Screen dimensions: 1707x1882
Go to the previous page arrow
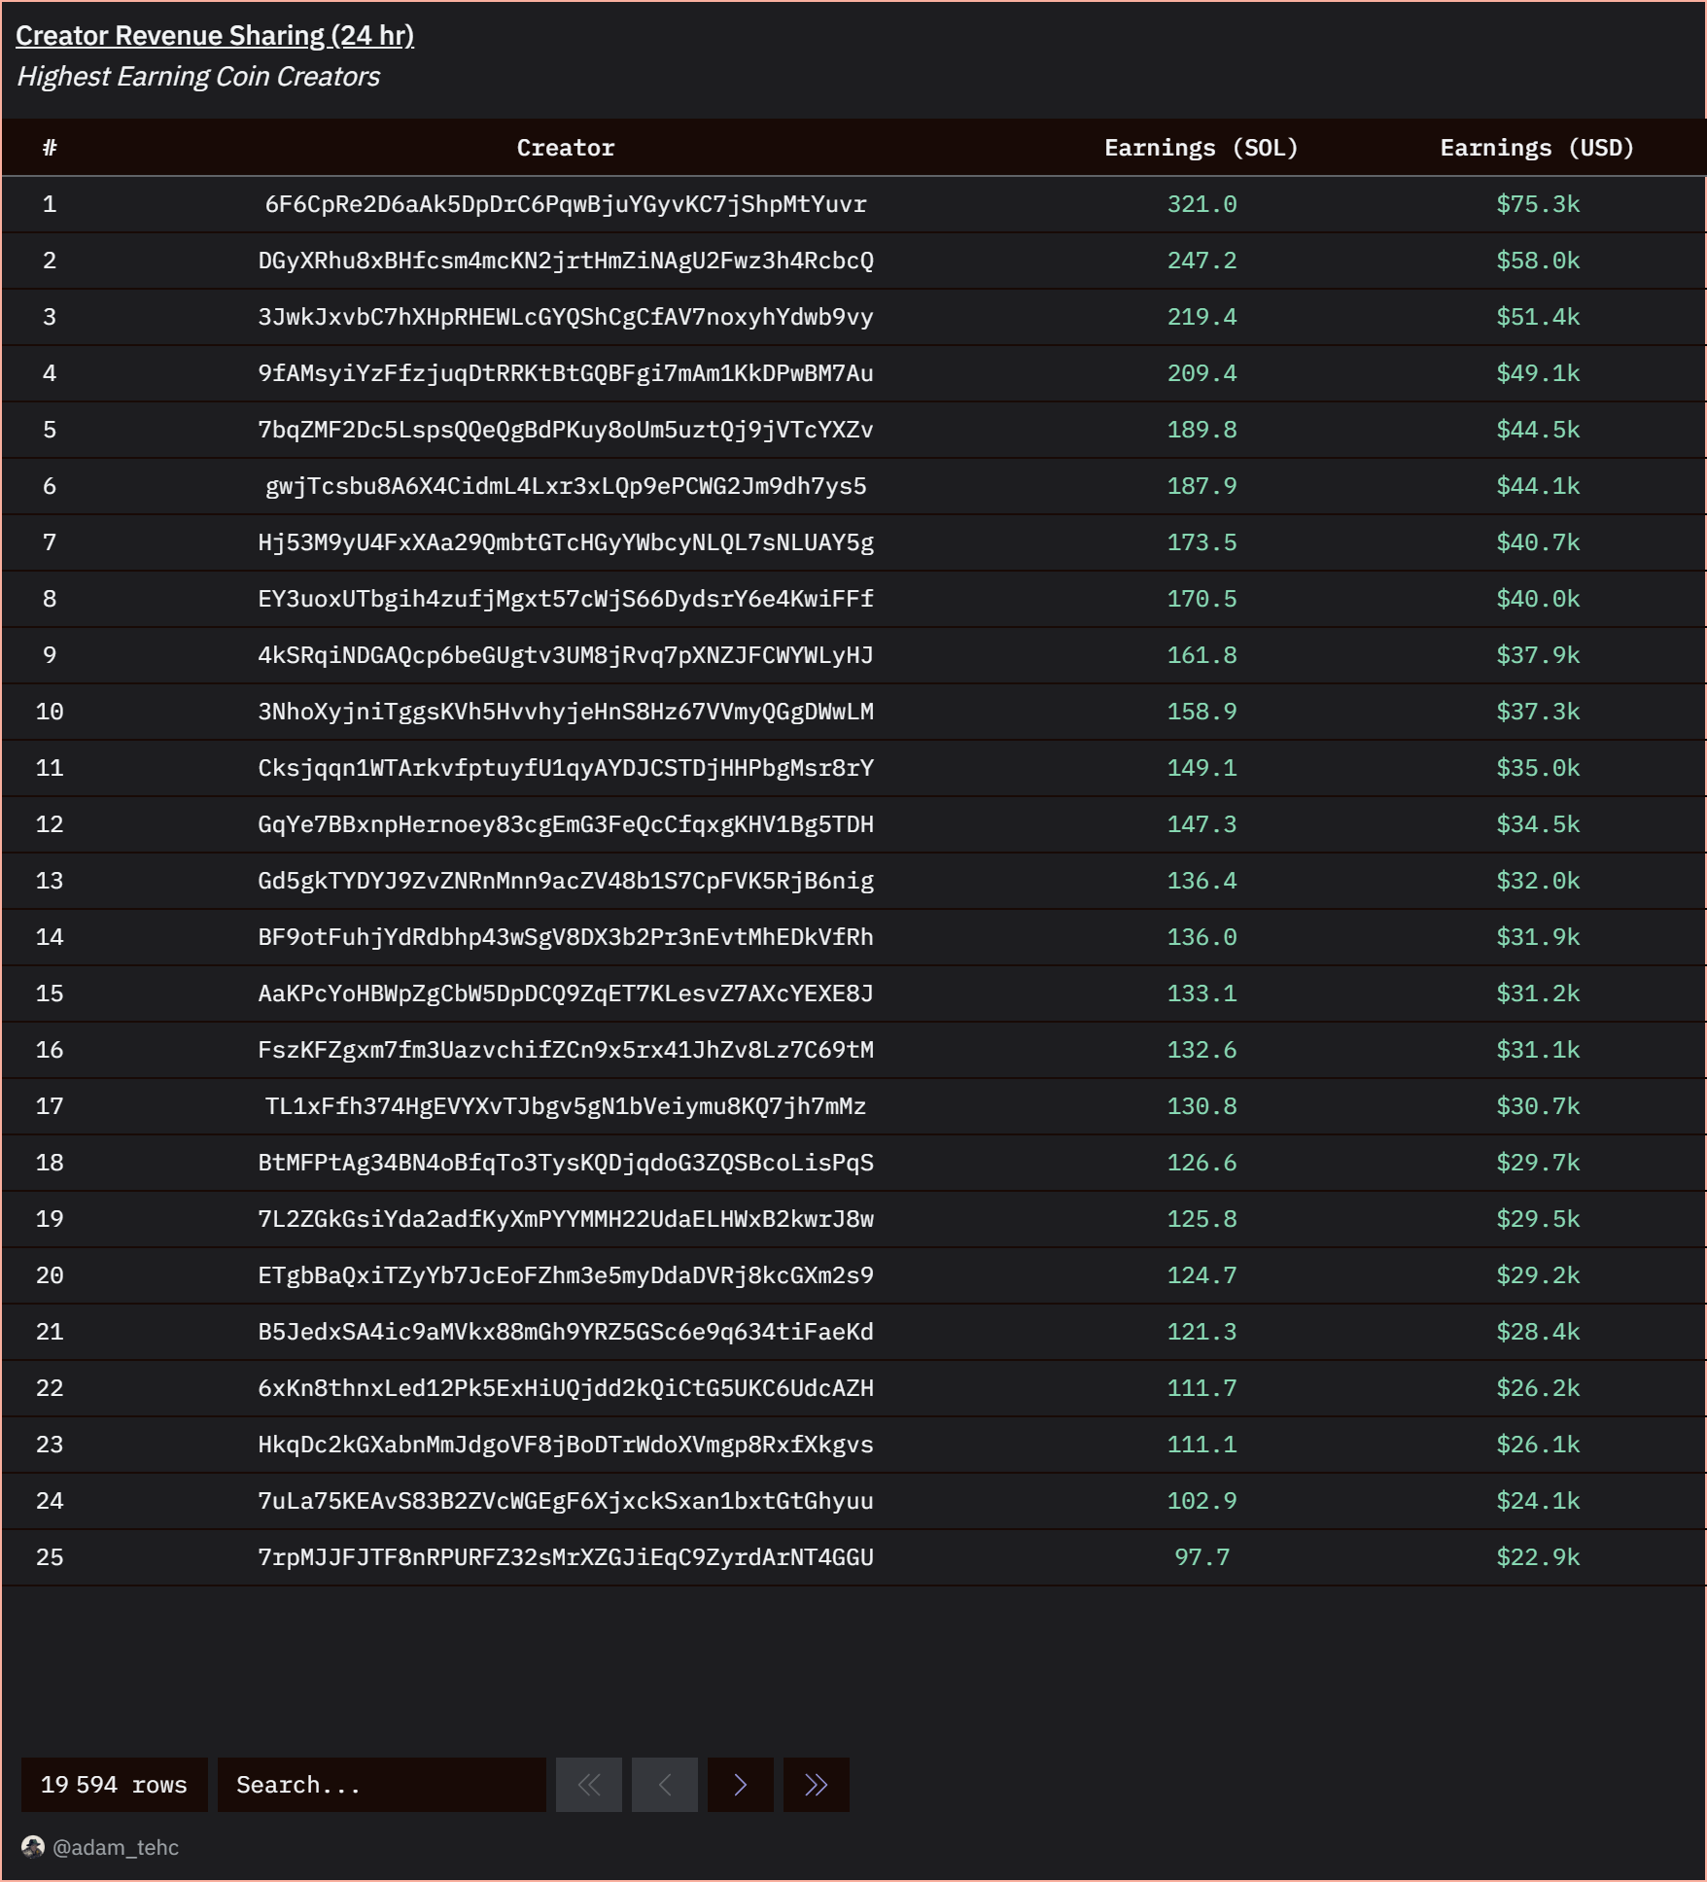pyautogui.click(x=665, y=1785)
